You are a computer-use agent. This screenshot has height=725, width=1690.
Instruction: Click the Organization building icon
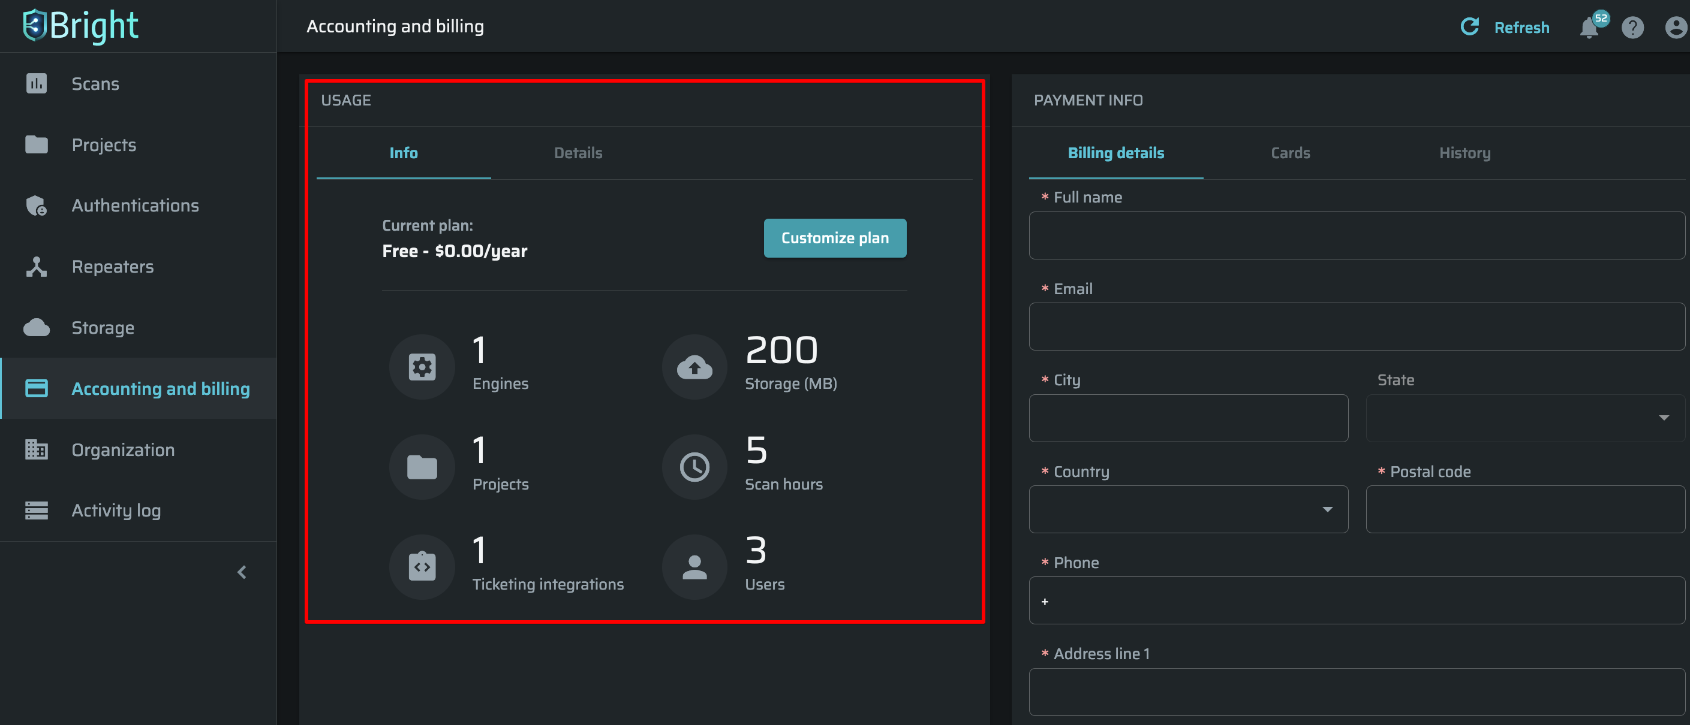tap(36, 450)
